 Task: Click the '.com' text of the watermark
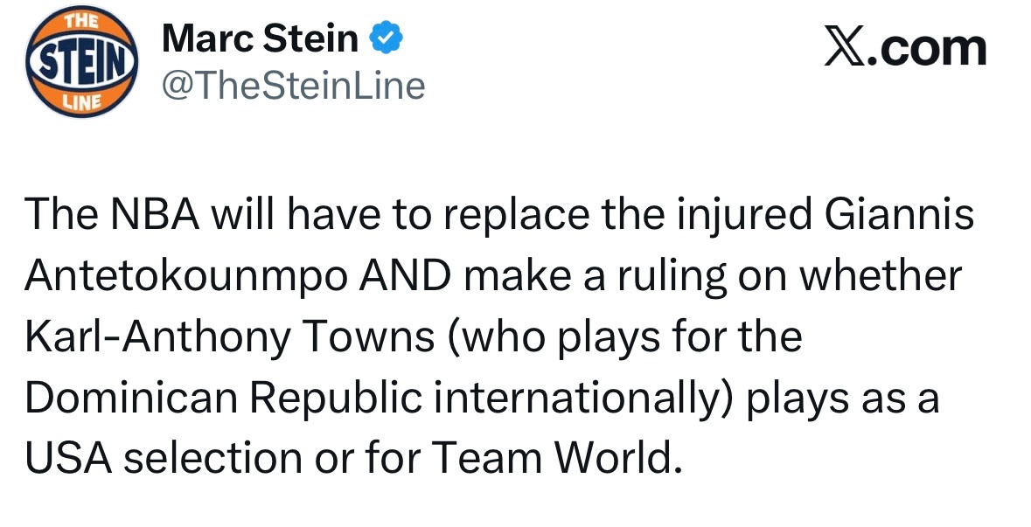point(927,49)
